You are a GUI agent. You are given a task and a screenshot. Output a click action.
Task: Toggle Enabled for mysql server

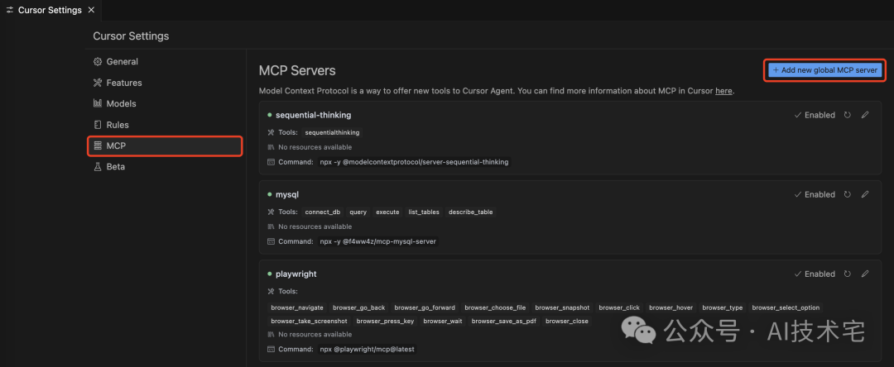tap(815, 194)
